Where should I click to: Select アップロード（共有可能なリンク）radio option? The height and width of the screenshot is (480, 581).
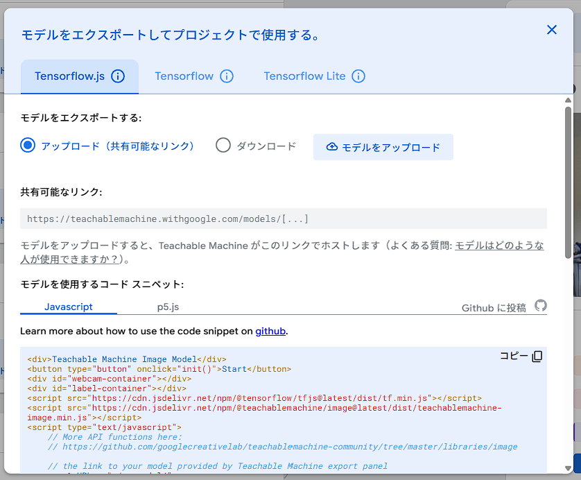click(x=28, y=145)
